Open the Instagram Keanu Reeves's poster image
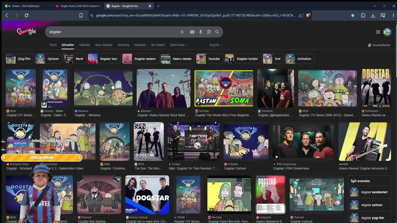The image size is (397, 223). point(270,195)
